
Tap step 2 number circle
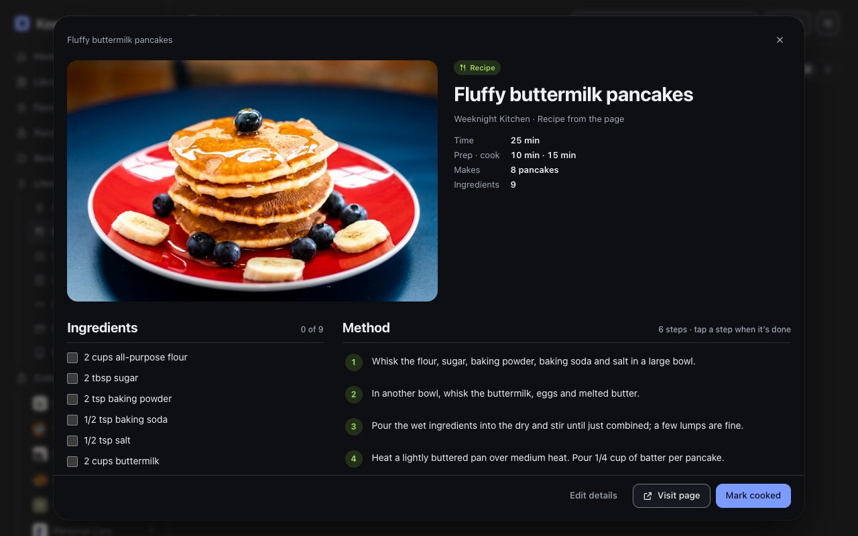pos(354,394)
